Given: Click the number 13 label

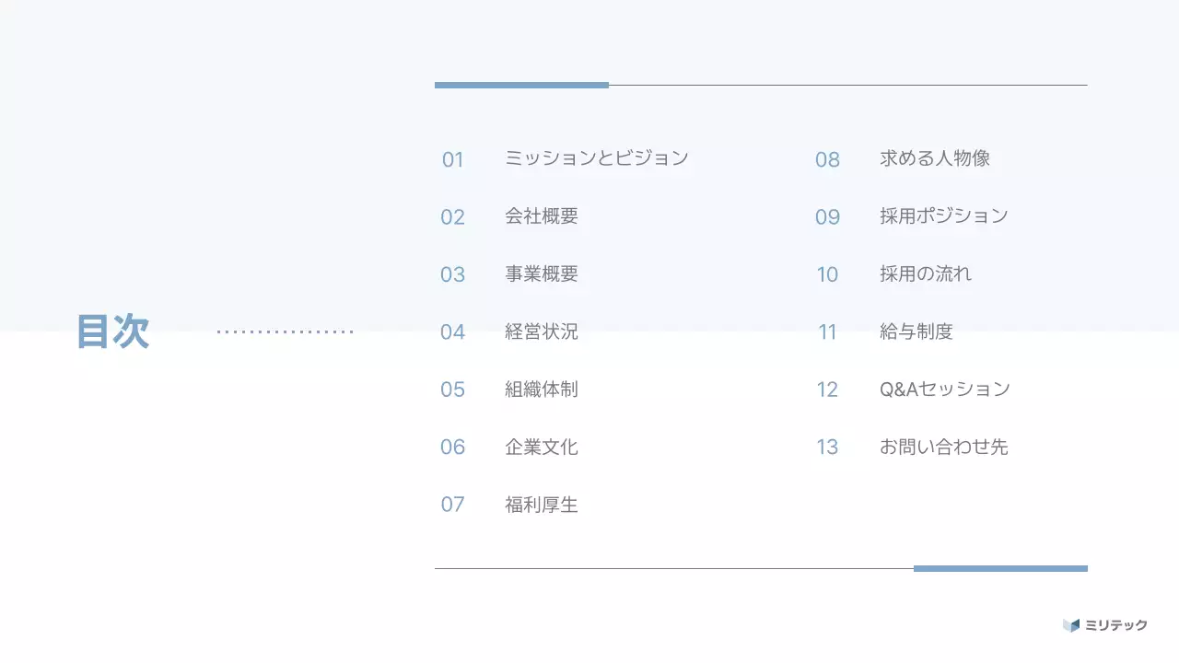Looking at the screenshot, I should pos(827,447).
